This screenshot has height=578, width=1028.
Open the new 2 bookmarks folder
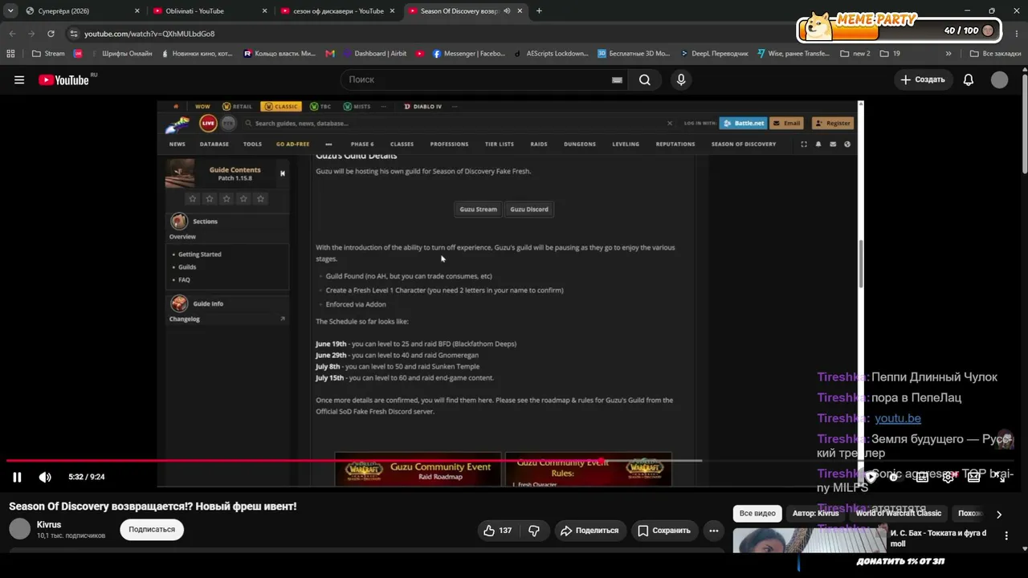pyautogui.click(x=855, y=54)
